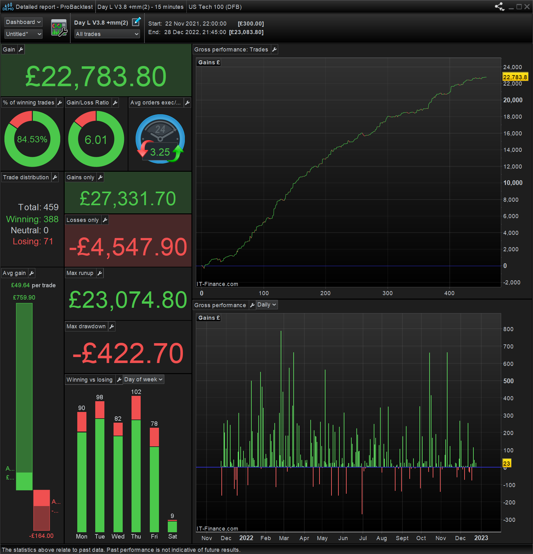Image resolution: width=533 pixels, height=554 pixels.
Task: Open wrench settings for % of winning trades
Action: (x=60, y=103)
